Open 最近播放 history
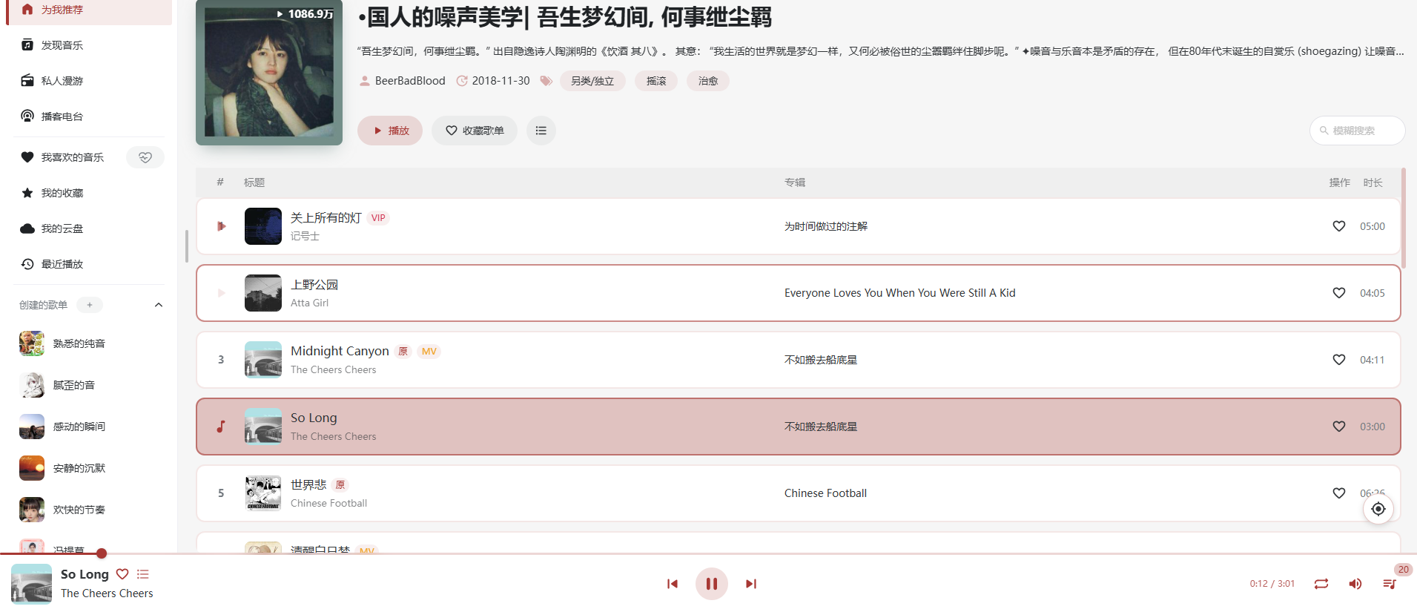Image resolution: width=1417 pixels, height=612 pixels. [89, 264]
